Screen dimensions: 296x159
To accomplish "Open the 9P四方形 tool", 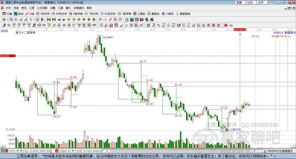I will [x=60, y=14].
